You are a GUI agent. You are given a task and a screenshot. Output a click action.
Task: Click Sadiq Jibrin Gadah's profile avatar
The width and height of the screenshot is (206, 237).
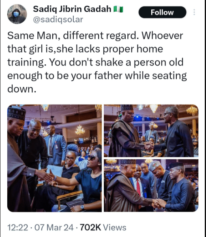[17, 14]
